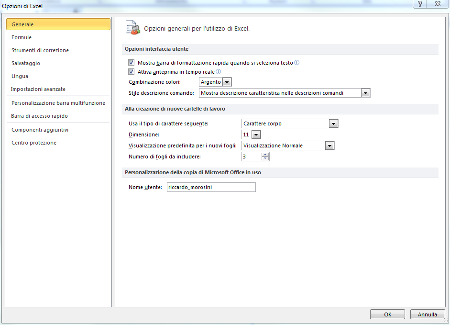Open Strumenti di correzione category
Screen dimensions: 450x325
pos(58,50)
